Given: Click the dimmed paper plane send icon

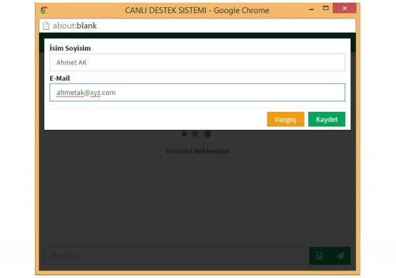Looking at the screenshot, I should tap(340, 256).
